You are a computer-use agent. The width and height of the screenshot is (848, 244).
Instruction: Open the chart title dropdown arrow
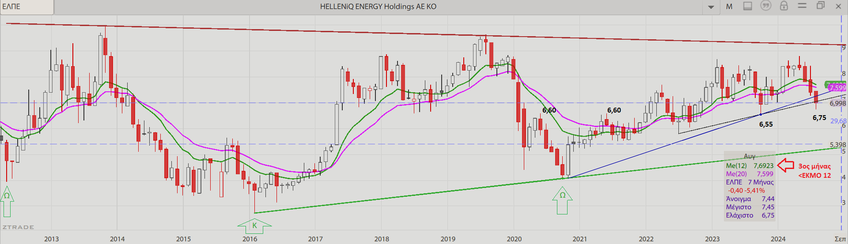pos(711,7)
